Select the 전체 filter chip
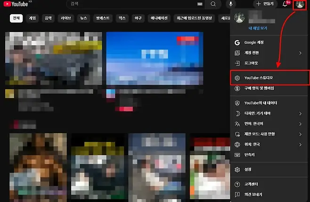This screenshot has width=310, height=202. click(x=16, y=18)
